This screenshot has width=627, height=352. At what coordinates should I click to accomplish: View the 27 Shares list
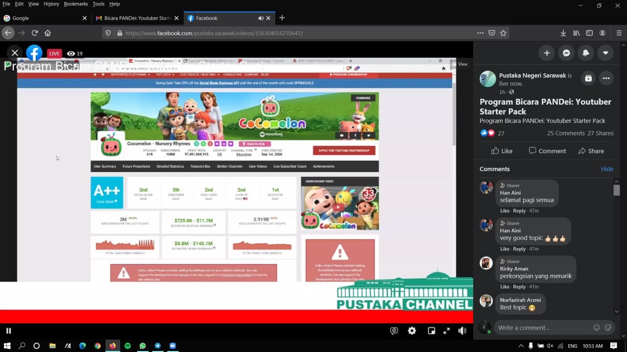tap(601, 133)
